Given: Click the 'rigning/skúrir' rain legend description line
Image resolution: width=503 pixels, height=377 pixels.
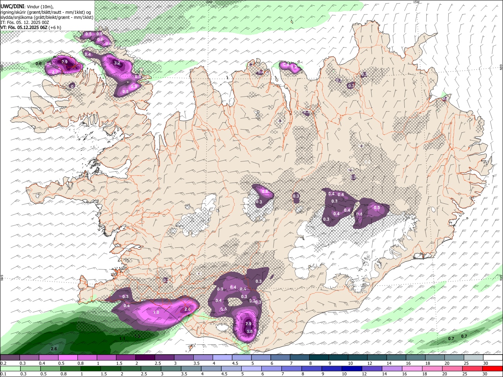Looking at the screenshot, I should [46, 12].
